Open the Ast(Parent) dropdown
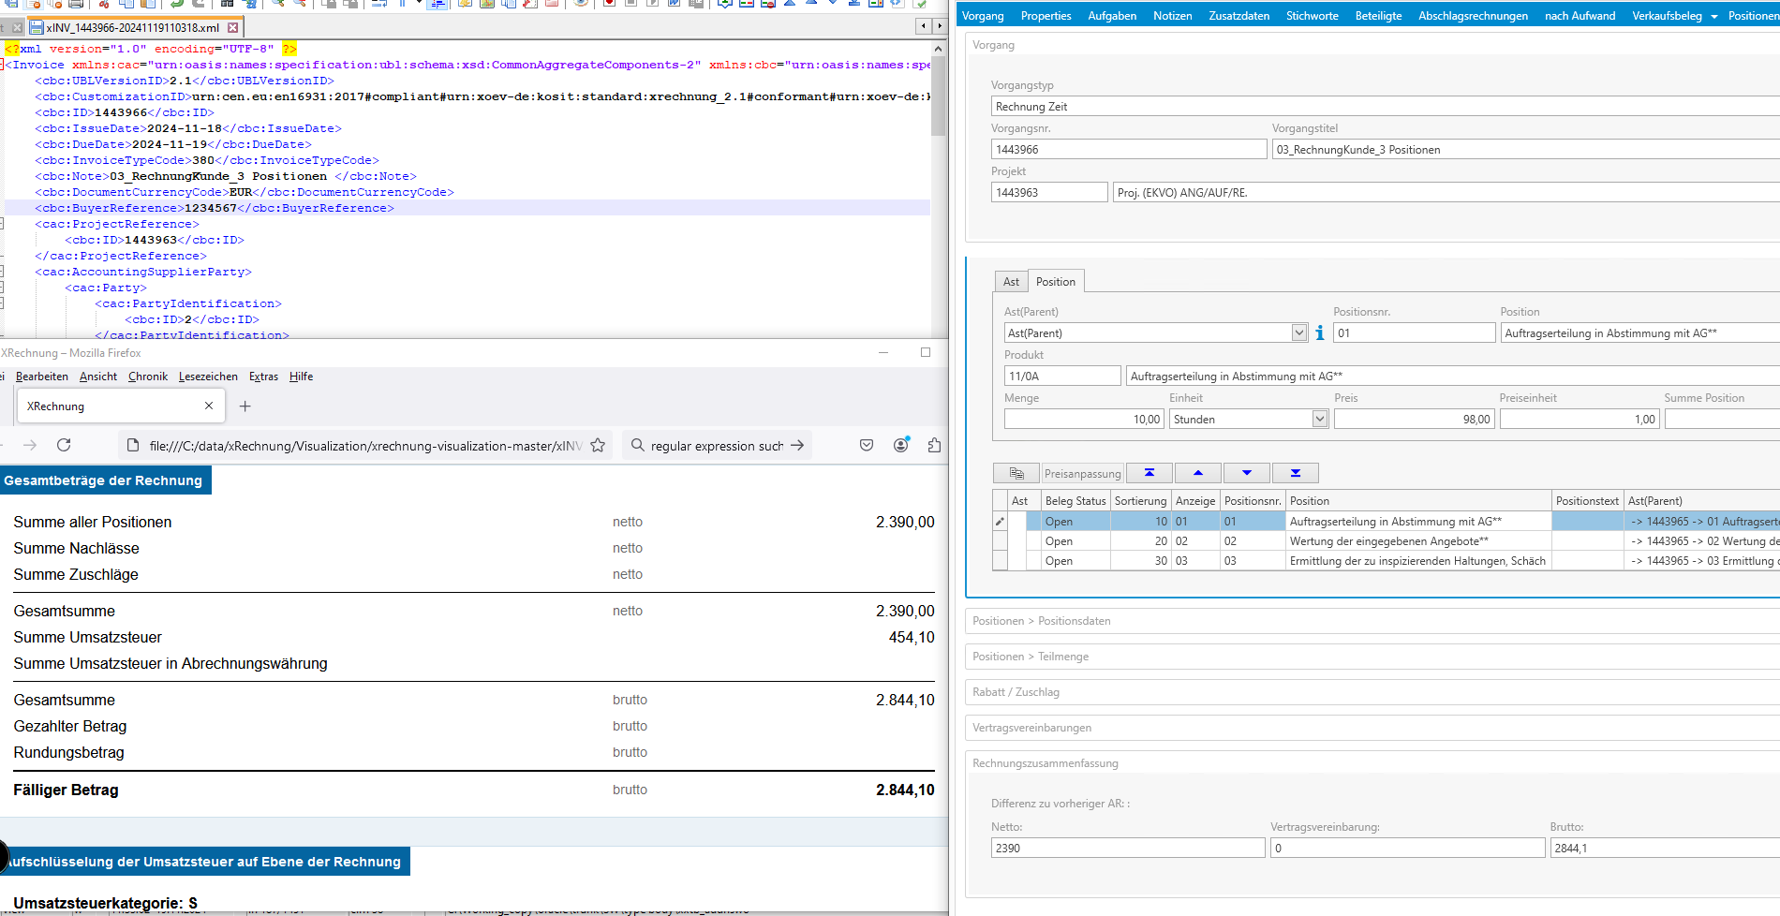The image size is (1780, 916). 1298,332
